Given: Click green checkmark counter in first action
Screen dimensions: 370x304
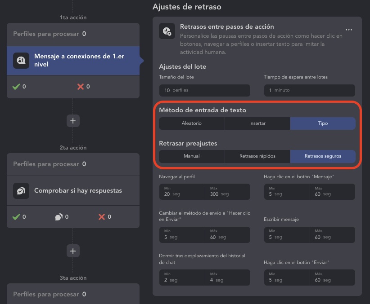Looking at the screenshot, I should [x=16, y=87].
